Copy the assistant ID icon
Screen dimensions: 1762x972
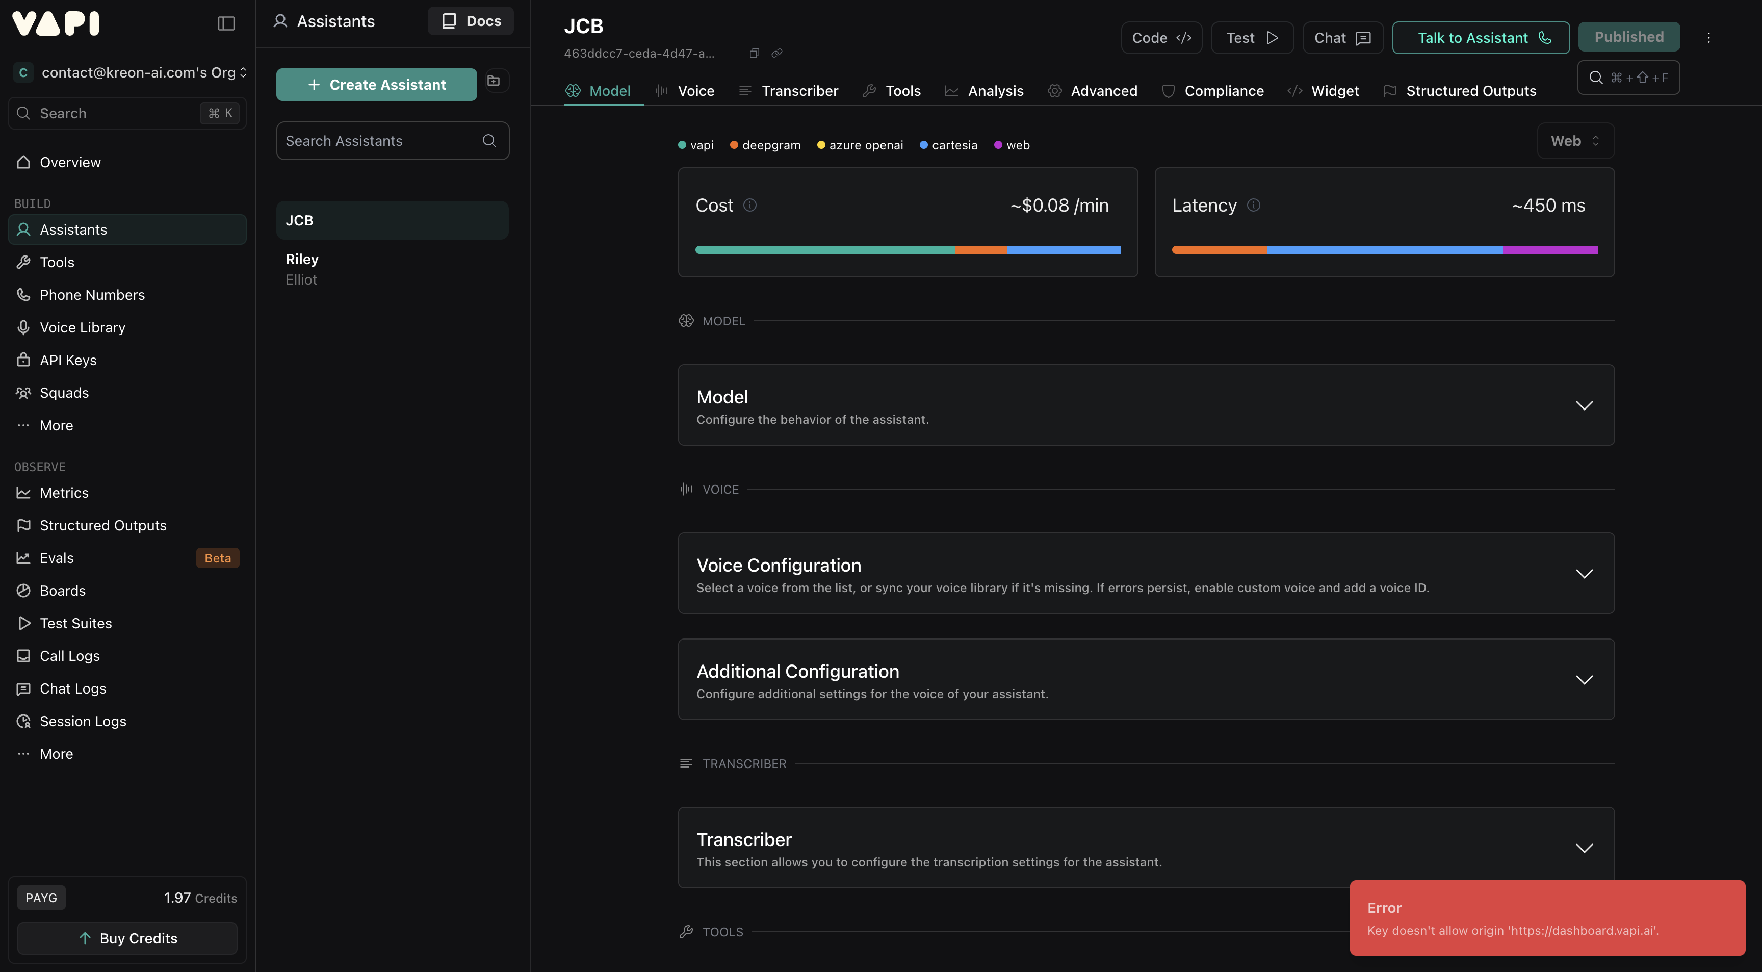[x=755, y=54]
